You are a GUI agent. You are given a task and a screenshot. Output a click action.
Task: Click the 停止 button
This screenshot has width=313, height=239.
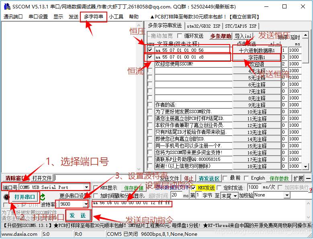(x=188, y=178)
